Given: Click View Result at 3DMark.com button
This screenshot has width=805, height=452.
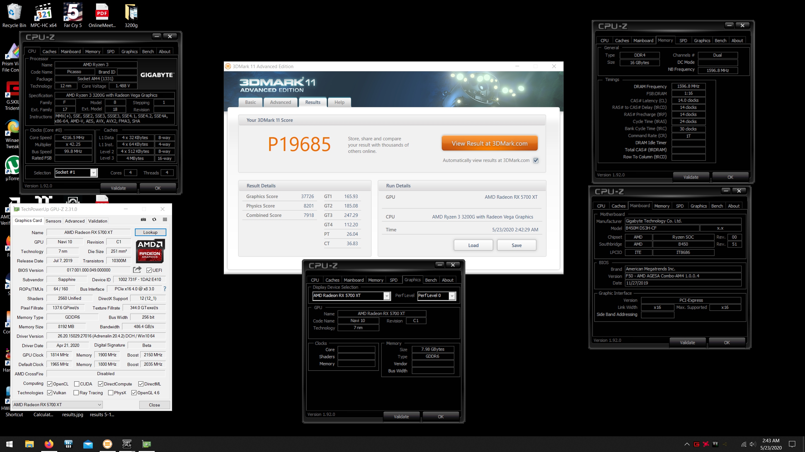Looking at the screenshot, I should 490,143.
